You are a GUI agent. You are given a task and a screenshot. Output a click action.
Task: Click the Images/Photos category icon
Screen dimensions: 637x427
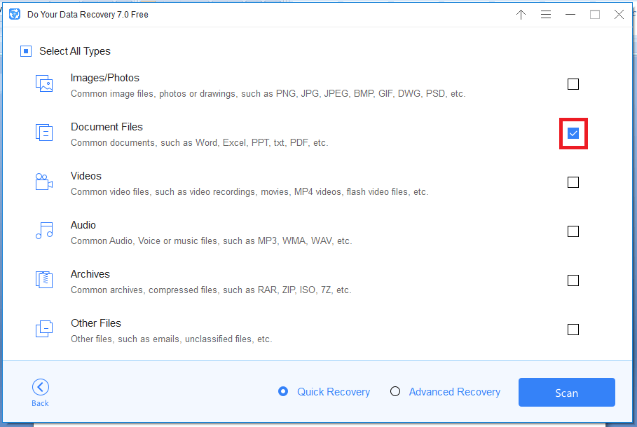click(44, 83)
